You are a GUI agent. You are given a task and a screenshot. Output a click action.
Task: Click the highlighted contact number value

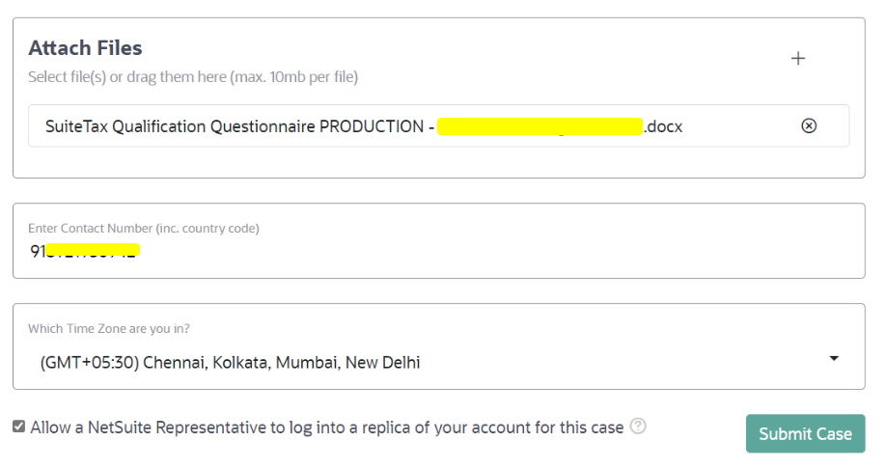click(85, 251)
